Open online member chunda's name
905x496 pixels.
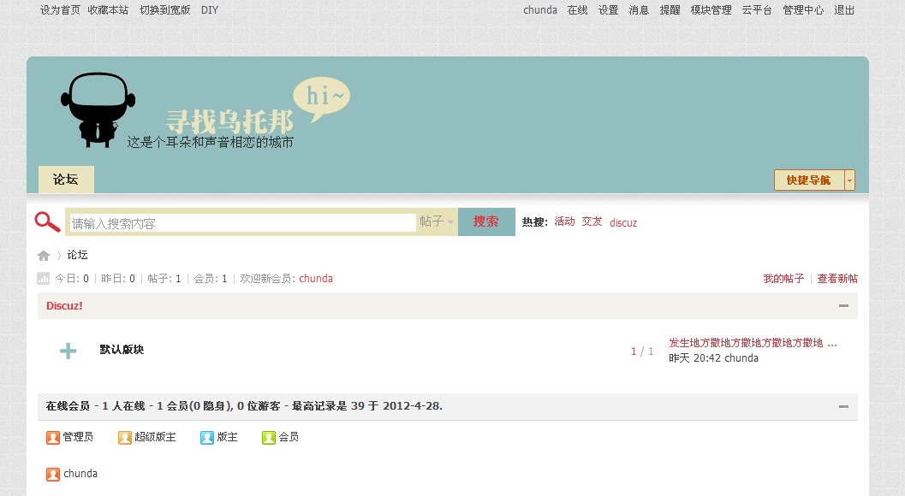(x=80, y=474)
